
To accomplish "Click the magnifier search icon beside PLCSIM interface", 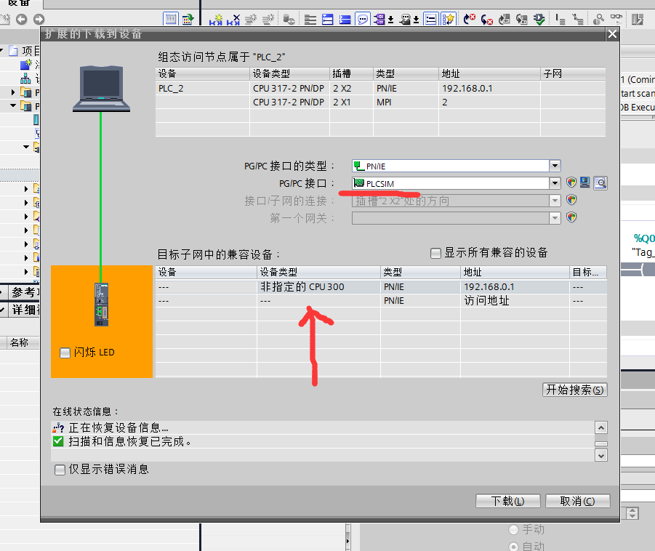I will [x=600, y=183].
